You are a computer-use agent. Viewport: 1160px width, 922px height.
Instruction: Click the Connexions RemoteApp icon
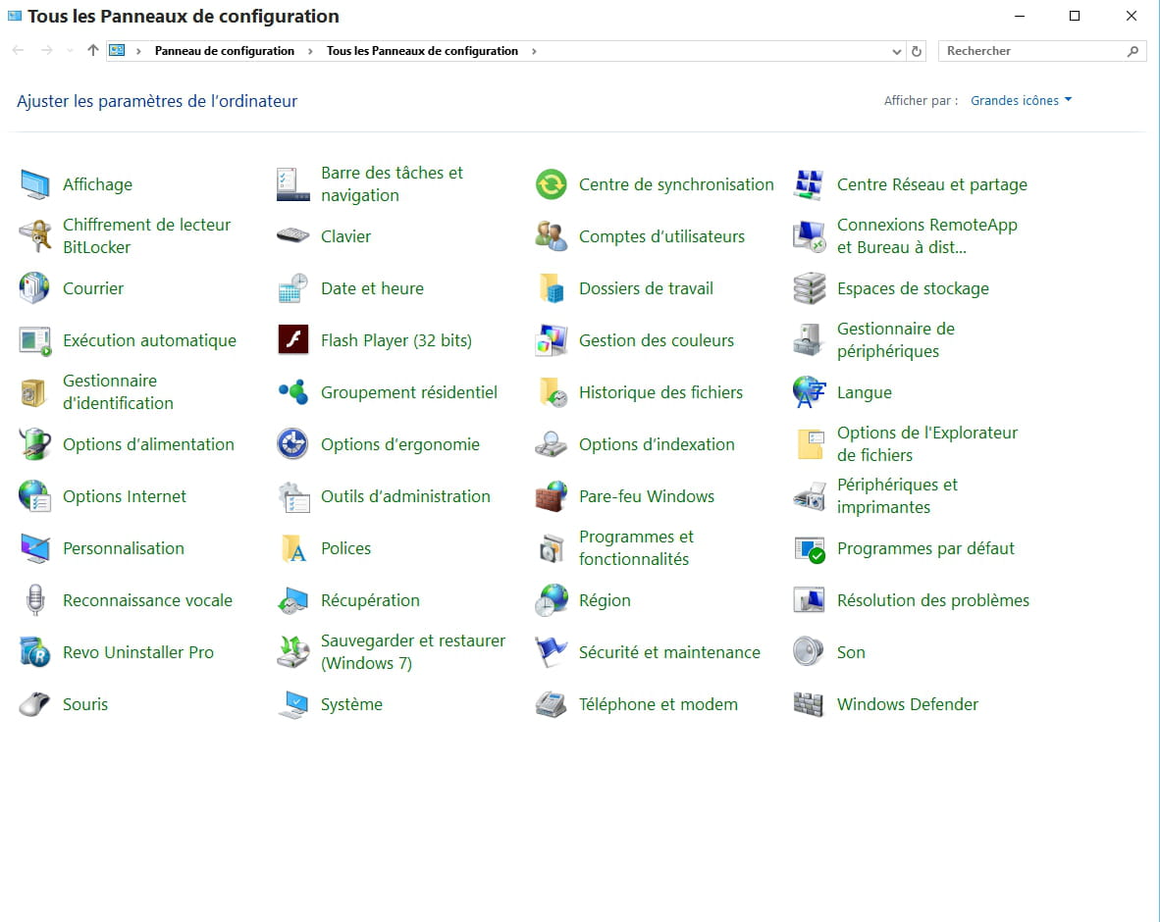click(809, 235)
